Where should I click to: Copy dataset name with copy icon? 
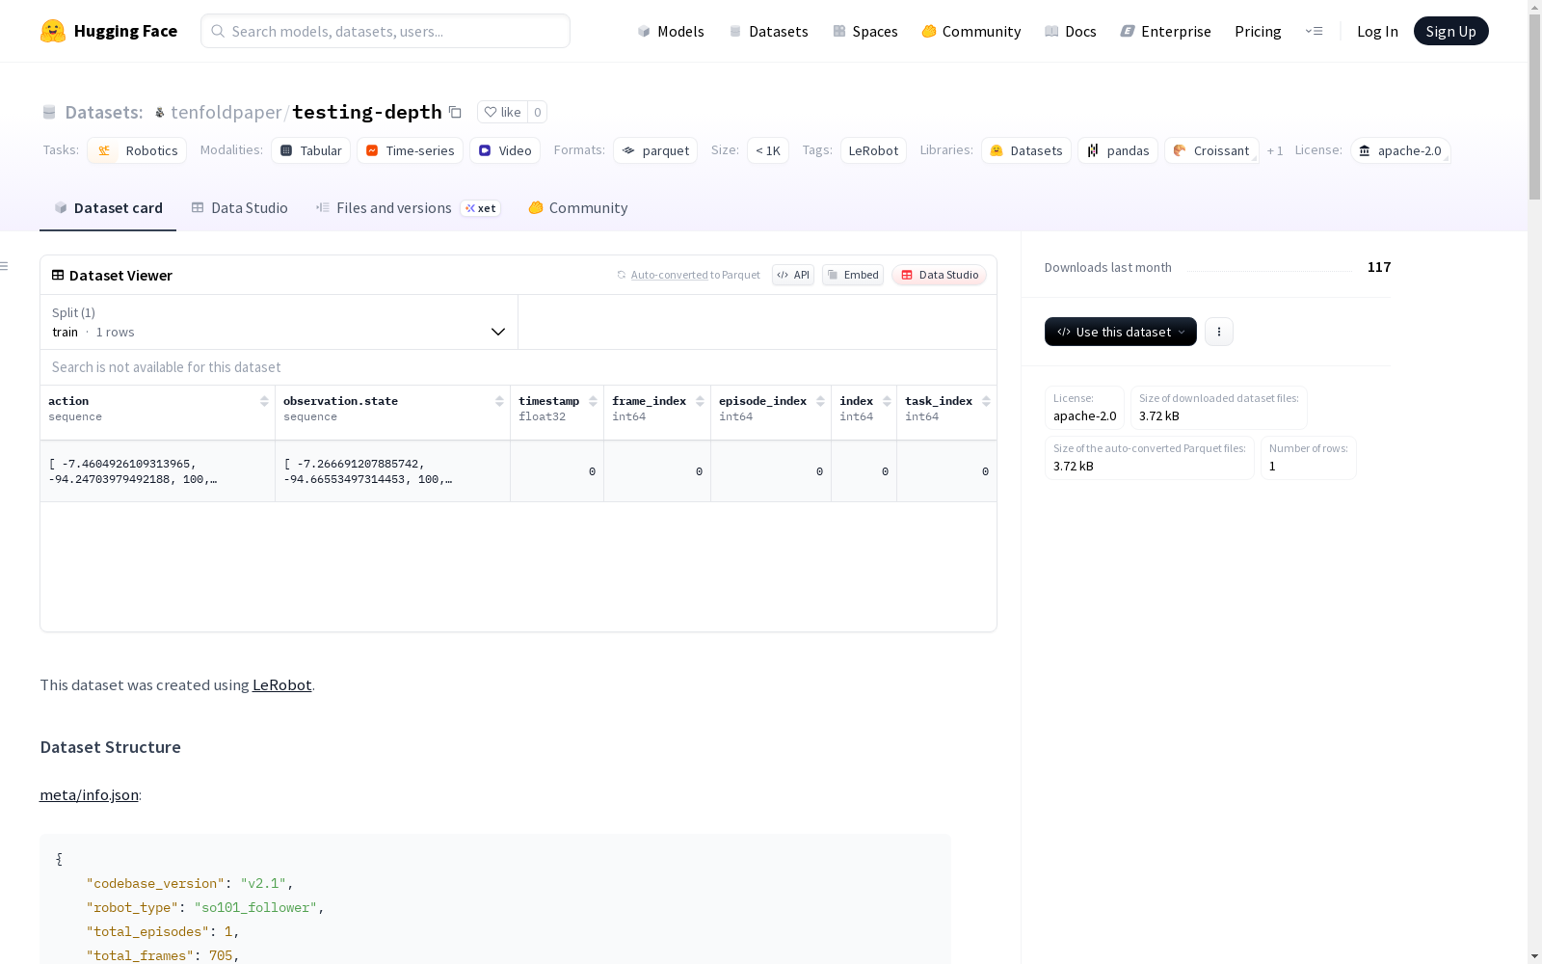455,112
